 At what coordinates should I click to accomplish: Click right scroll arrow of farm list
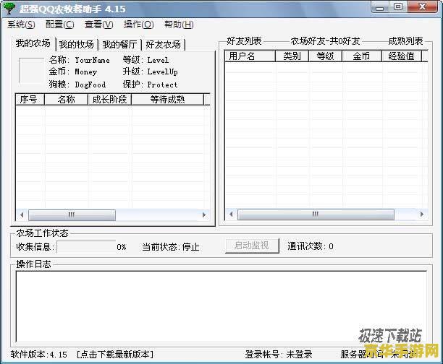point(203,215)
